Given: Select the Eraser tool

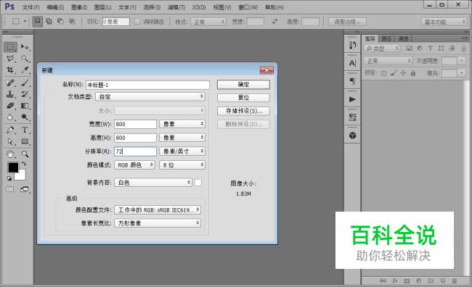Looking at the screenshot, I should 10,106.
